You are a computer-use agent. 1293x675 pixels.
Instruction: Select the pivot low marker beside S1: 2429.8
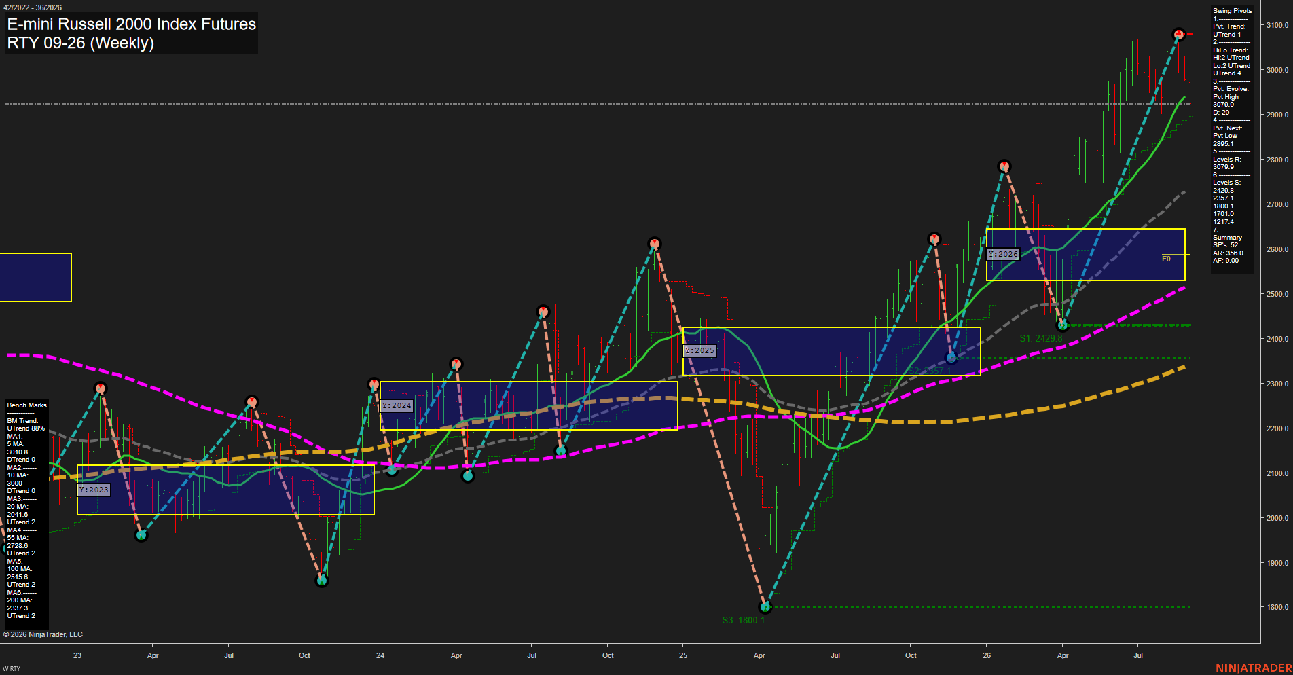tap(1063, 325)
